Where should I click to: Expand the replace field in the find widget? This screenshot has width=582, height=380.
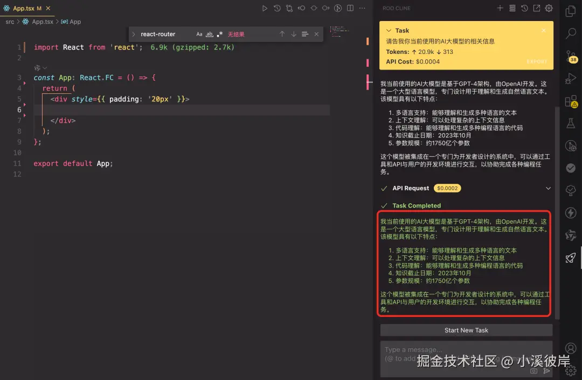tap(133, 34)
